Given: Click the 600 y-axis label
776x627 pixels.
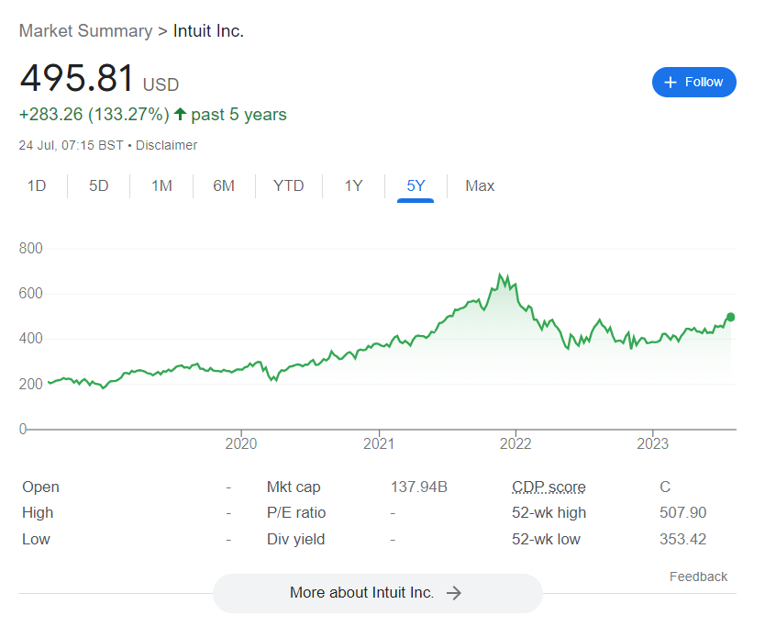Looking at the screenshot, I should 30,293.
